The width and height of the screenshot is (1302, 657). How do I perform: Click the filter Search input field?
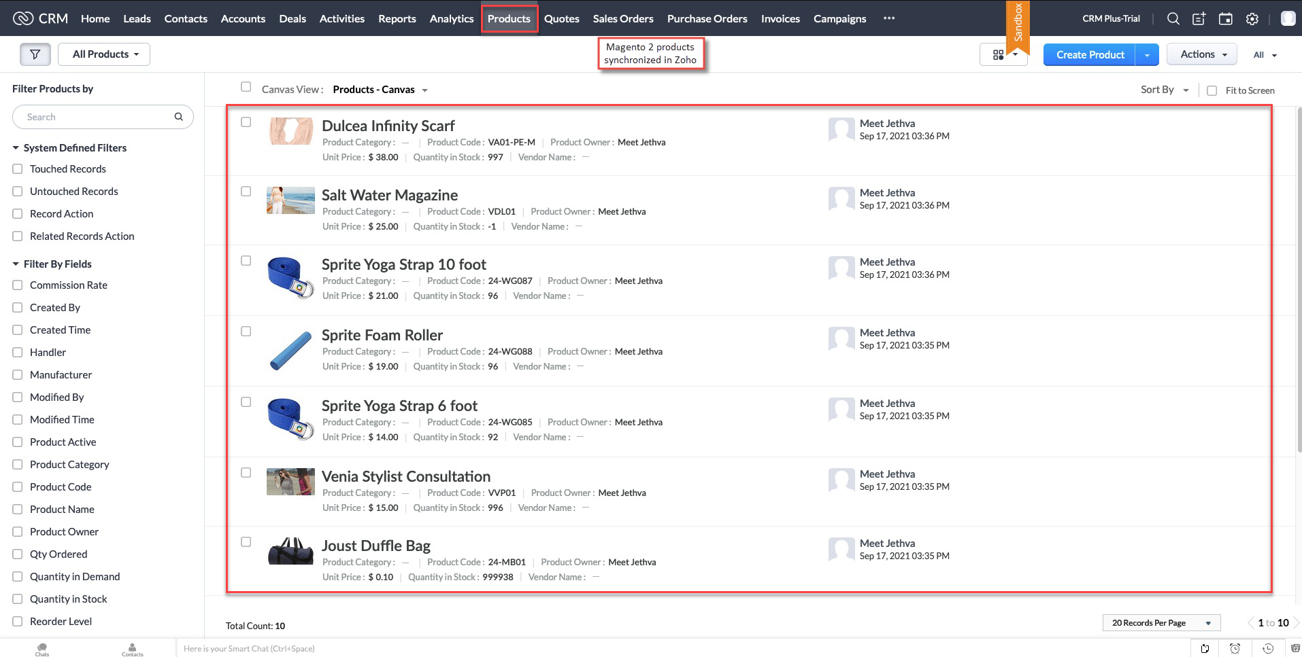[103, 117]
